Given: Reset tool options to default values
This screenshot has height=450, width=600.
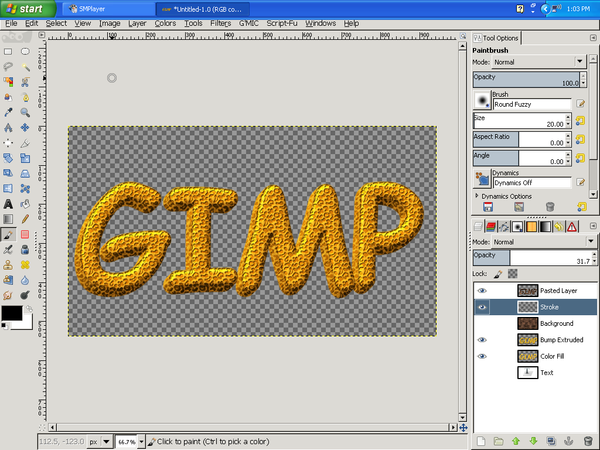Looking at the screenshot, I should click(x=582, y=207).
